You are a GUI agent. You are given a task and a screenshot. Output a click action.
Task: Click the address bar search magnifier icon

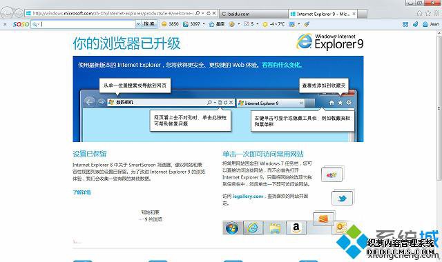(x=198, y=13)
